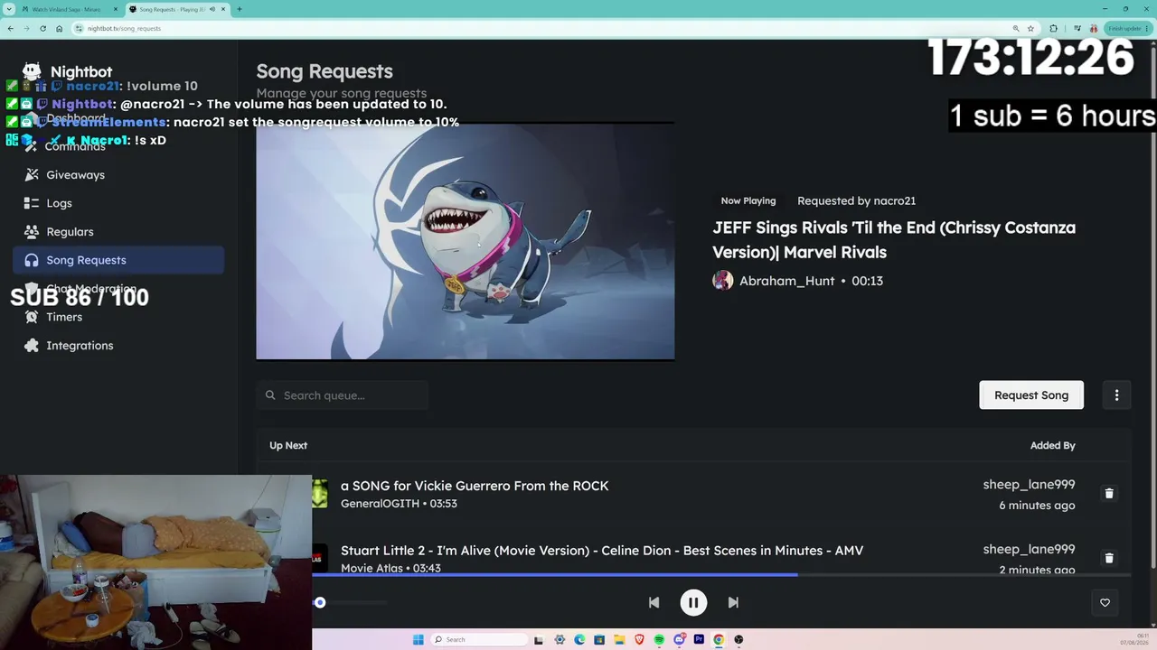Open Giveaways in the Nightbot sidebar
This screenshot has height=650, width=1157.
tap(118, 174)
